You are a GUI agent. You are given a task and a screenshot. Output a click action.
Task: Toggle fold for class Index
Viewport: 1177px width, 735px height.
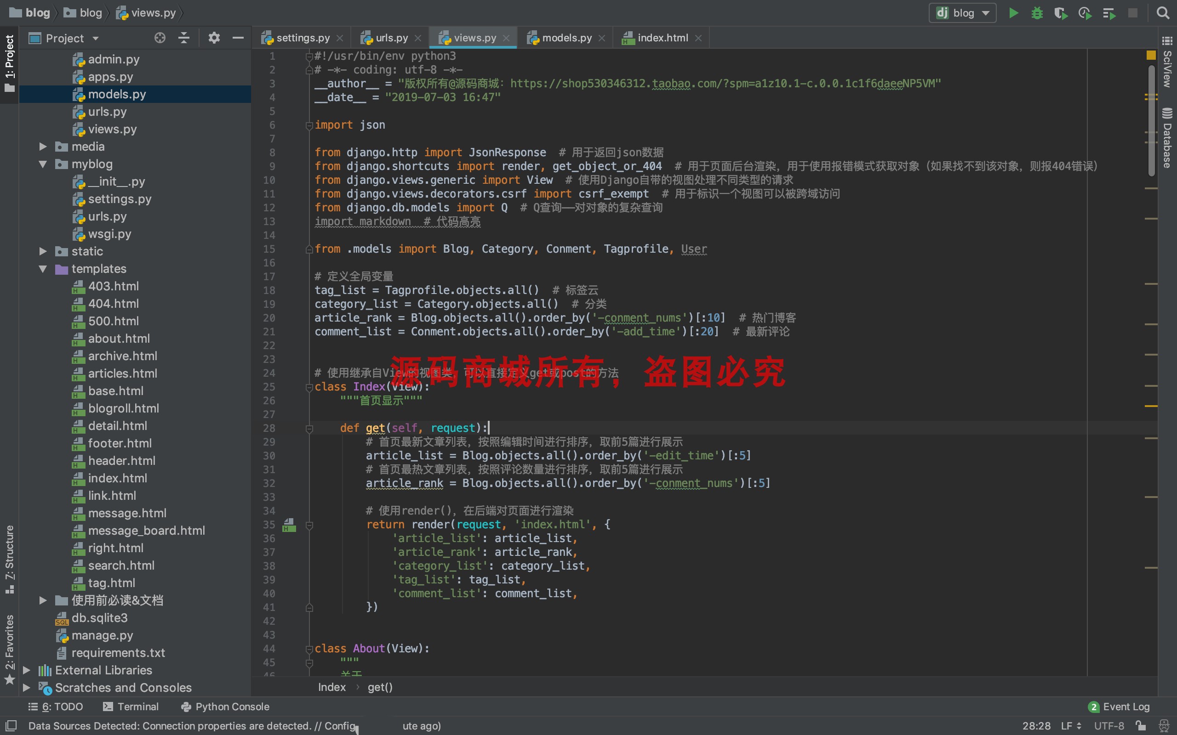309,387
